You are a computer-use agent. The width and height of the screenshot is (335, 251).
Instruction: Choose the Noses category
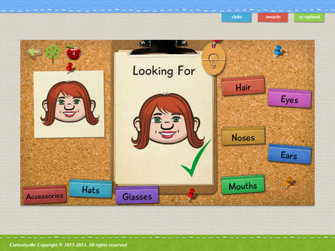[243, 136]
